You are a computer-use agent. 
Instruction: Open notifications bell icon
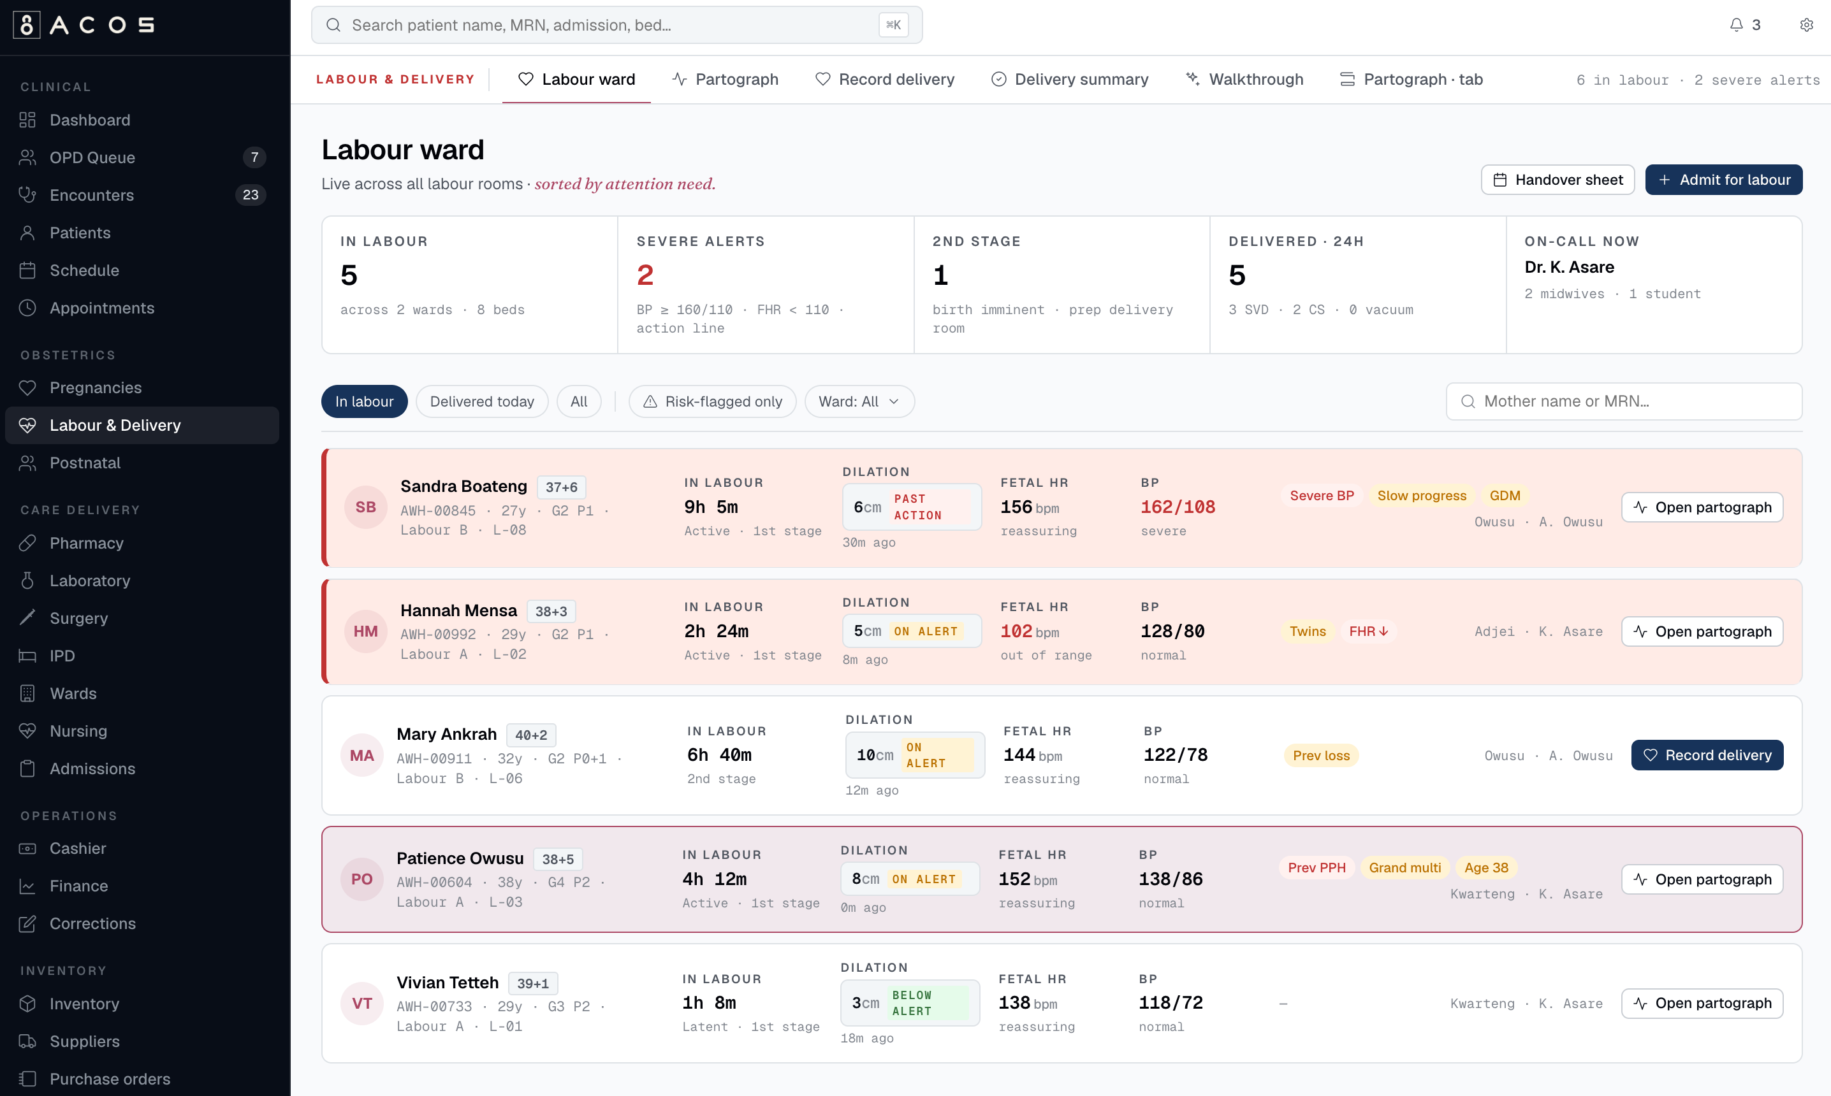coord(1735,25)
